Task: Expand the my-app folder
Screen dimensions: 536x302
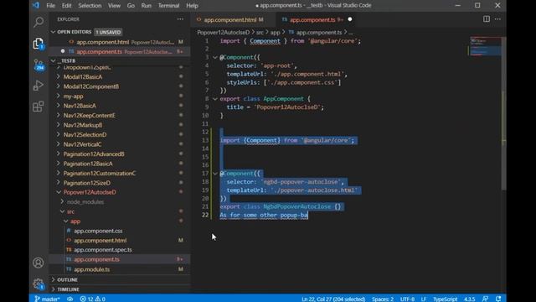Action: [x=73, y=96]
